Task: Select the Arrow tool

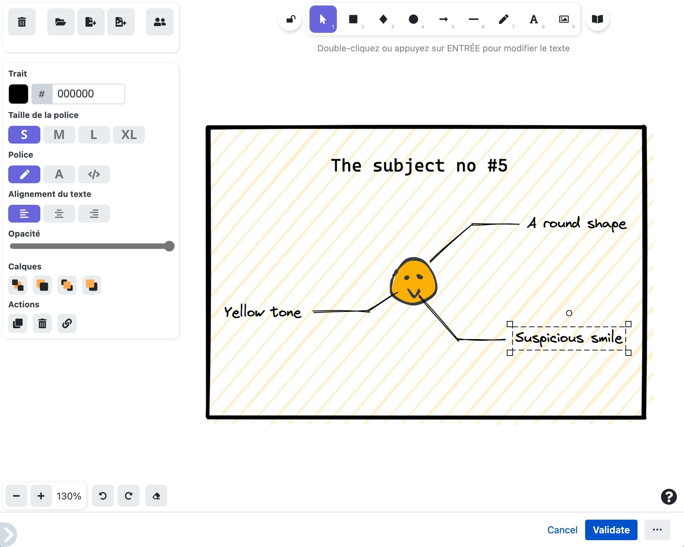Action: pos(444,19)
